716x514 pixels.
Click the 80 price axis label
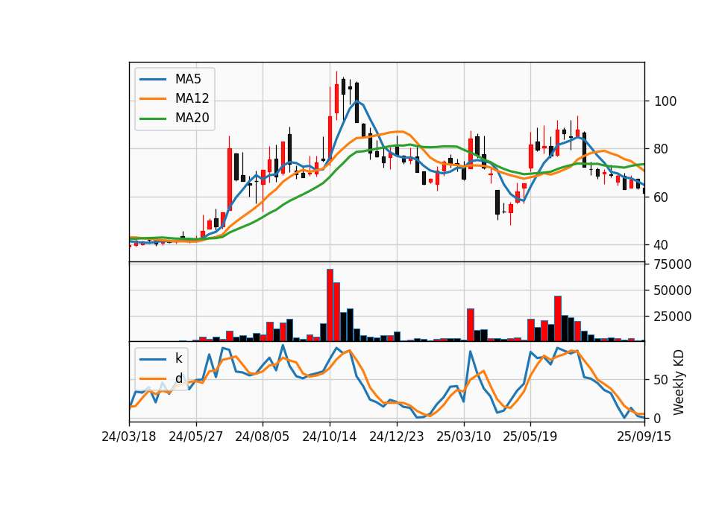[662, 149]
